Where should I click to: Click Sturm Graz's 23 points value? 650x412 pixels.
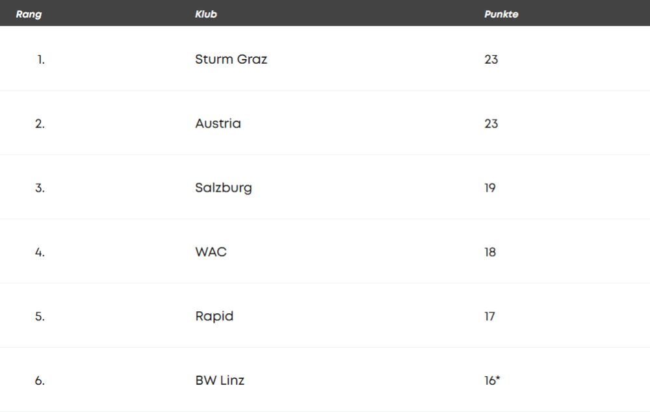(491, 59)
